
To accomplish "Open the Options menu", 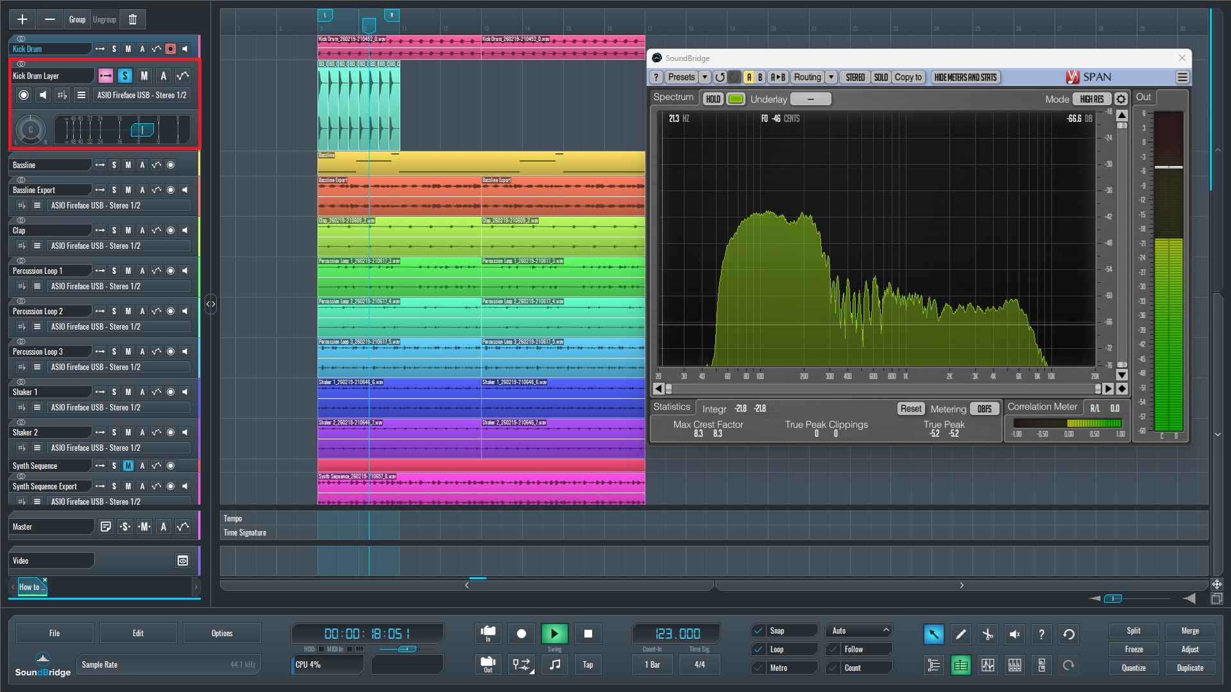I will click(222, 633).
